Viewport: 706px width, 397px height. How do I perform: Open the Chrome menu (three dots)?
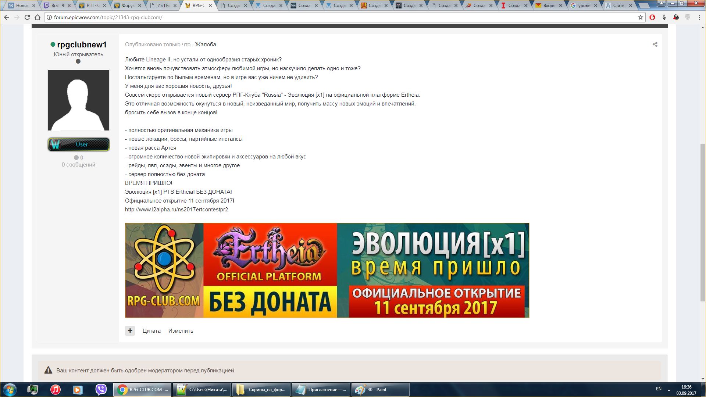(699, 17)
